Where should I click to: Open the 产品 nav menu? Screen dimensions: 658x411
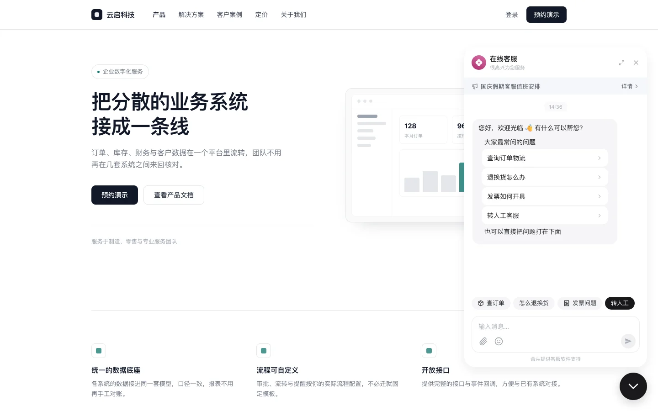point(159,15)
